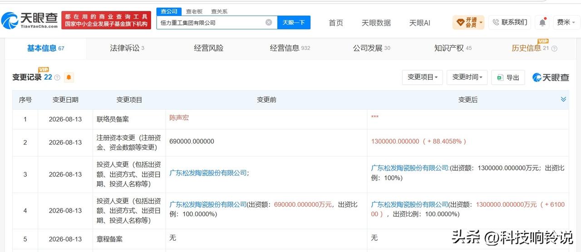Open 广东松发陶瓷股份有限公司 link in row 4 变更前
This screenshot has width=581, height=252.
pos(208,204)
